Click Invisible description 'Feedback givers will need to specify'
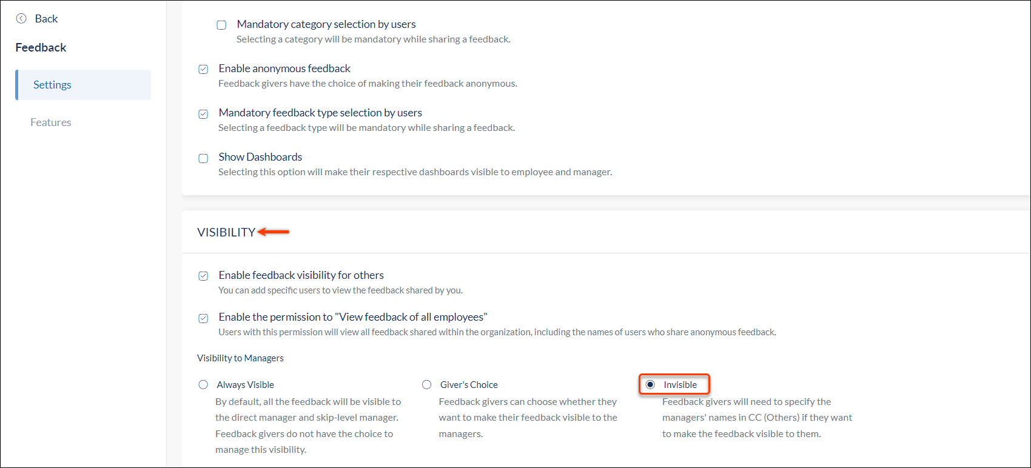The height and width of the screenshot is (468, 1031). [x=757, y=418]
